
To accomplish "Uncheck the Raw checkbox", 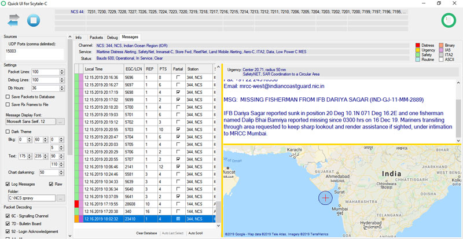I will 51,184.
